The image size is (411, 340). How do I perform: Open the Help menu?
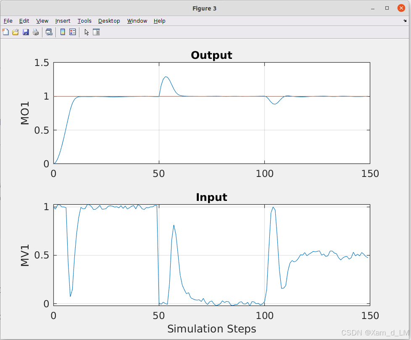coord(159,21)
